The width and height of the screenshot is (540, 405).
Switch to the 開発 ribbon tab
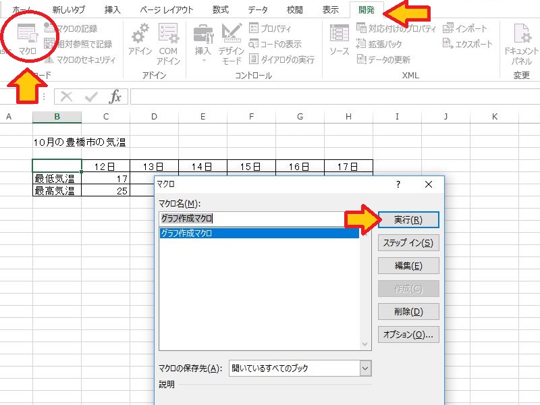coord(368,9)
